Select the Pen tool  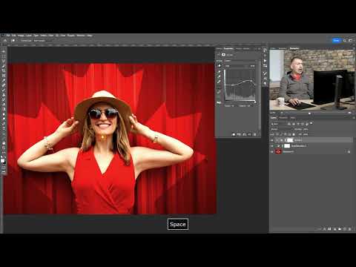click(x=4, y=123)
